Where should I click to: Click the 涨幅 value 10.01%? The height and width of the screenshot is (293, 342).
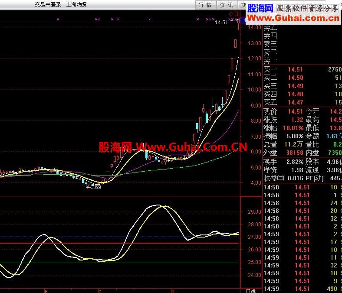click(x=293, y=128)
